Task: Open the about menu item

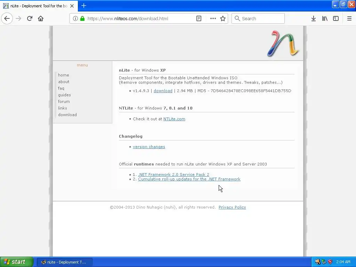Action: click(64, 82)
